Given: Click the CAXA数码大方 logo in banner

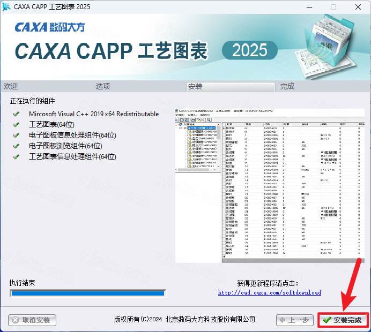Looking at the screenshot, I should (x=50, y=27).
